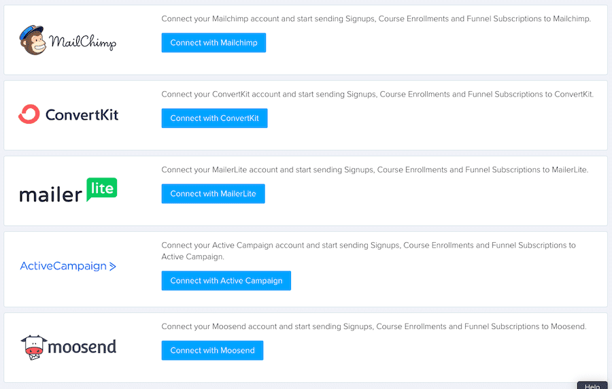
Task: Click the Active Campaign description paragraph
Action: [369, 251]
